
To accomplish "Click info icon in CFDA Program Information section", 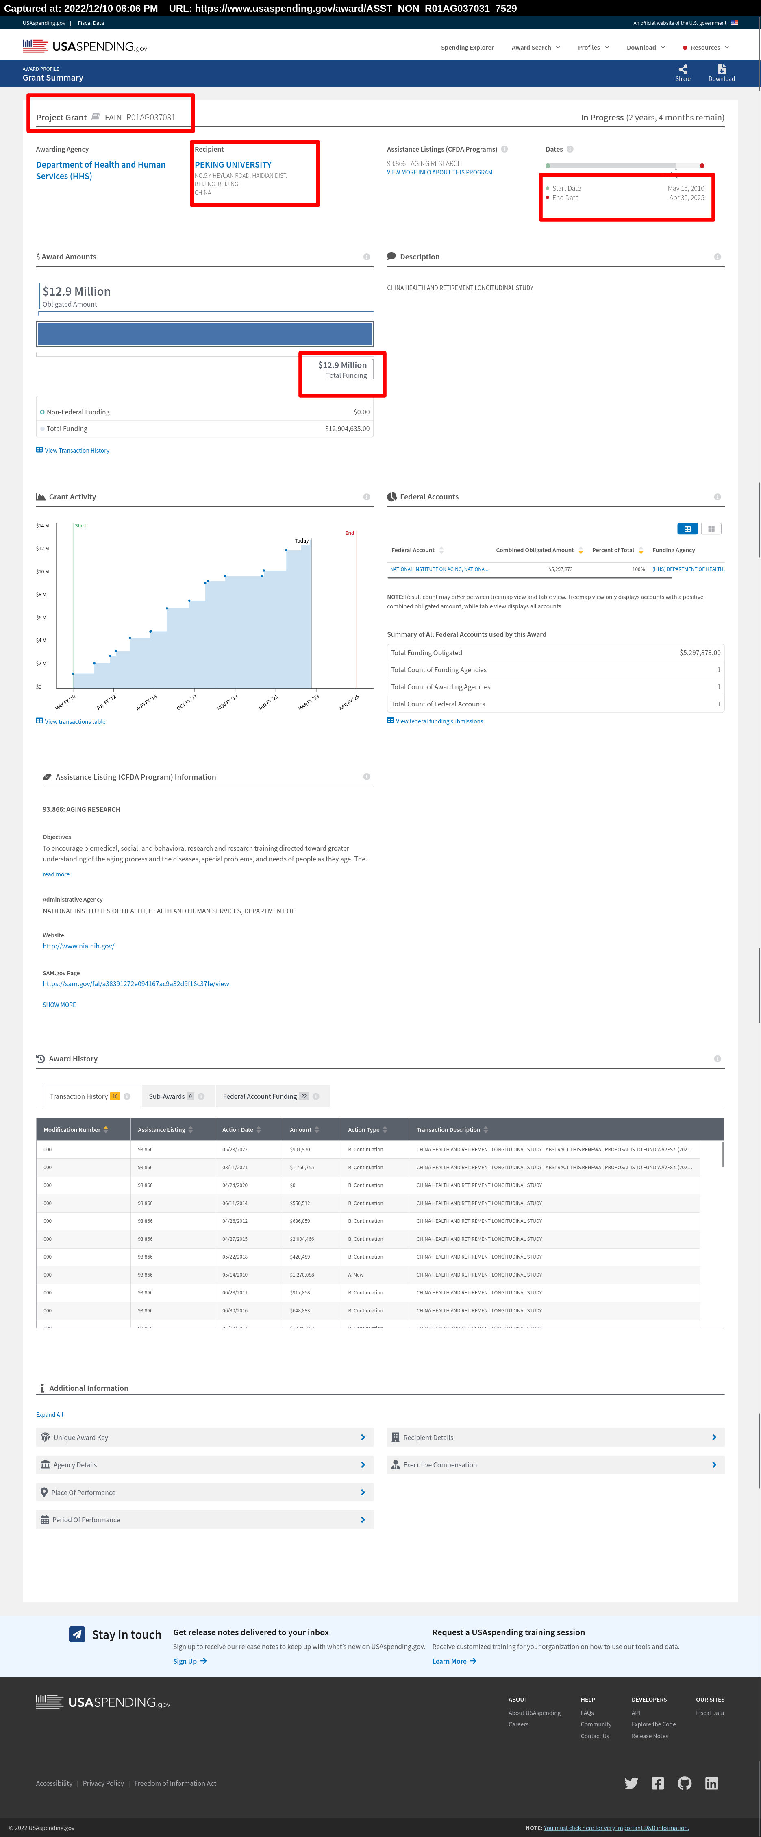I will (367, 777).
